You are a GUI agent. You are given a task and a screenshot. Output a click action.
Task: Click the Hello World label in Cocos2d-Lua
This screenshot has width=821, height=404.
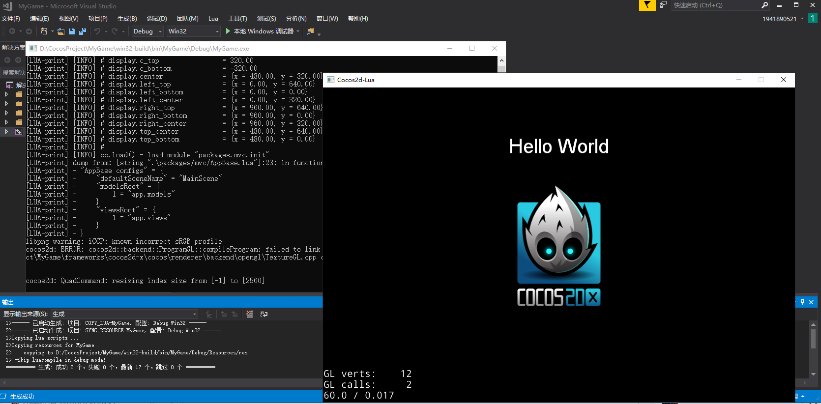(x=559, y=146)
